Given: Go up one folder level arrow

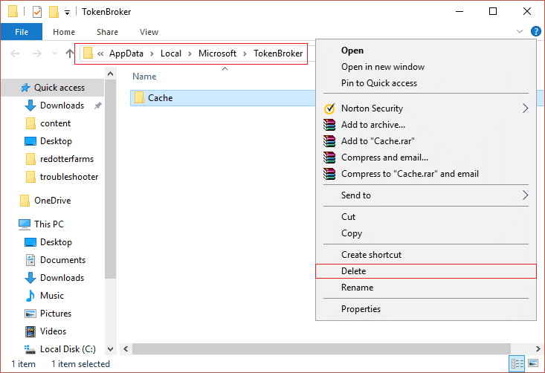Looking at the screenshot, I should point(69,53).
